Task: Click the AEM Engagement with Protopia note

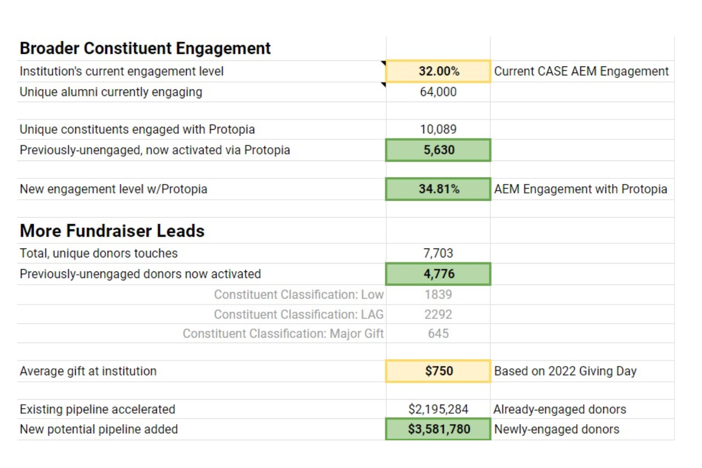Action: [580, 189]
